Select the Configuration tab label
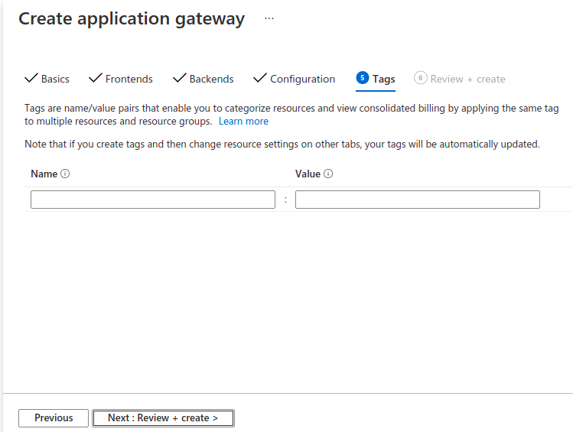The image size is (573, 432). tap(302, 79)
